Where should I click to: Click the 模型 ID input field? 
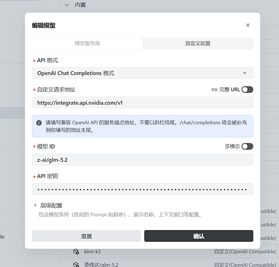[x=142, y=160]
